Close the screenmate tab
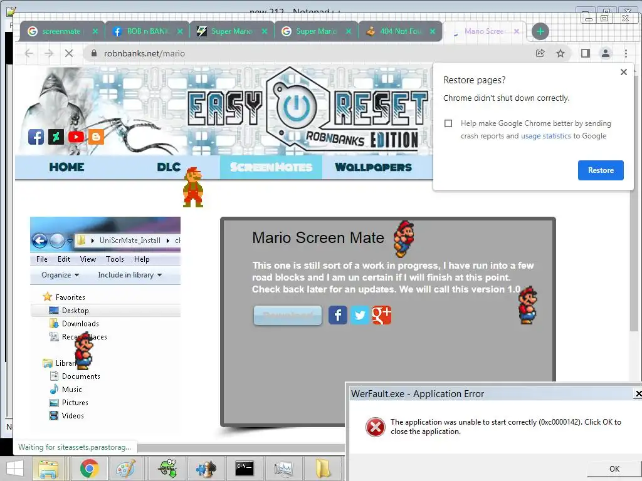Screen dimensions: 642x481 (x=95, y=31)
